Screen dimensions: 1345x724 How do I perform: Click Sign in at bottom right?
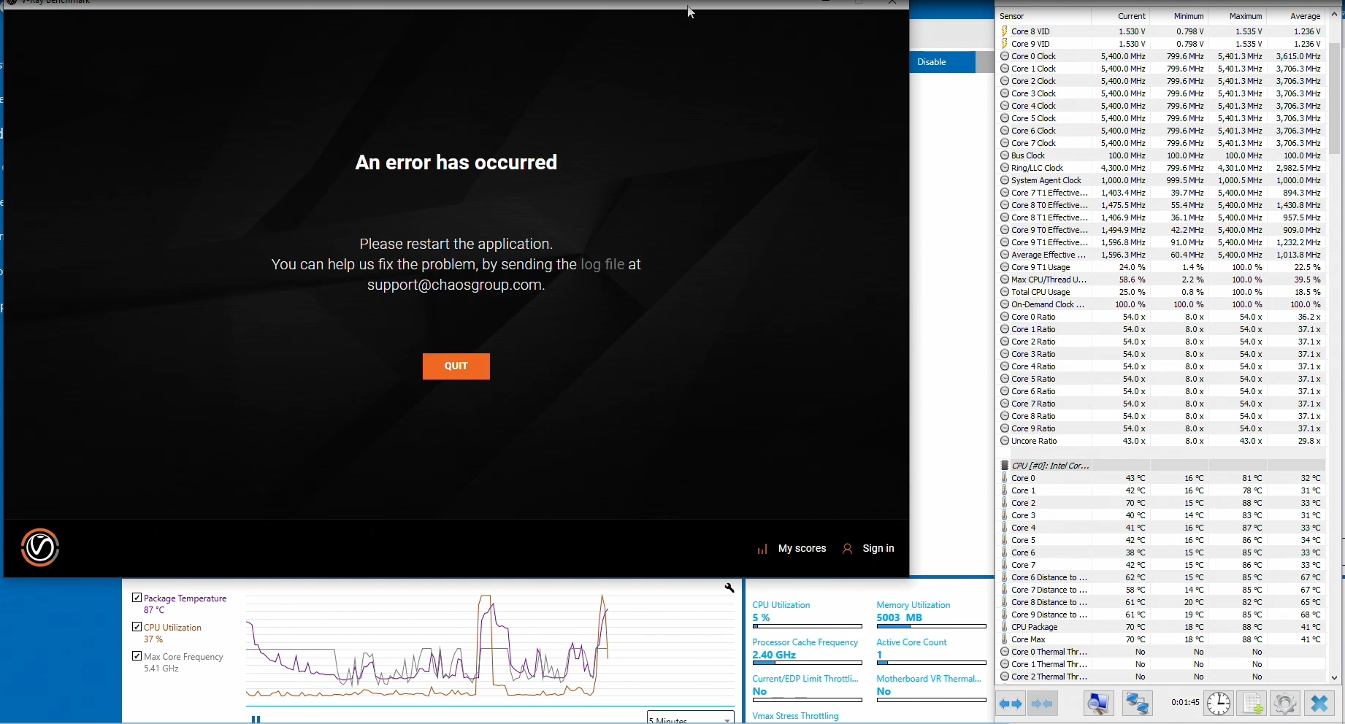(869, 549)
